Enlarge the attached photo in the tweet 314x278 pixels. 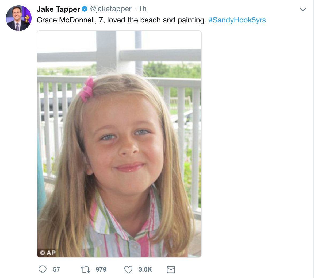pos(119,144)
